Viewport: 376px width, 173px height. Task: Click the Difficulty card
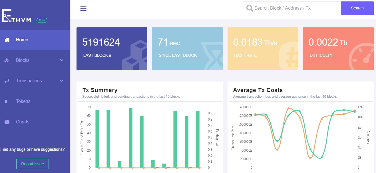pyautogui.click(x=338, y=49)
